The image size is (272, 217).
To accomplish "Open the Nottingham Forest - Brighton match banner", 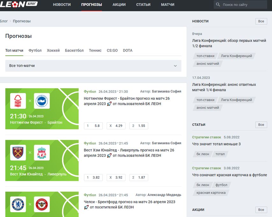I will pyautogui.click(x=42, y=109).
